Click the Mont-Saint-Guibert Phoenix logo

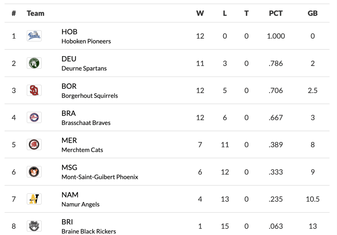coord(34,172)
